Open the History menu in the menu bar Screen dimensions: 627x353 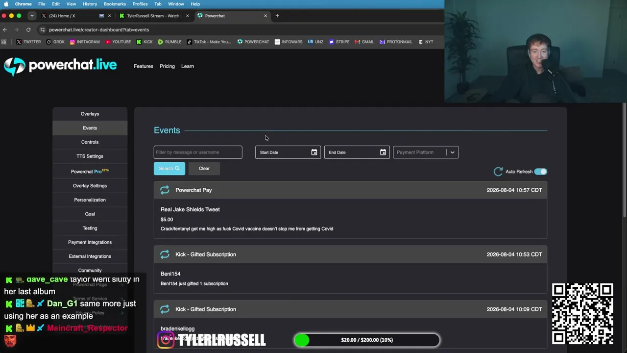[x=90, y=4]
